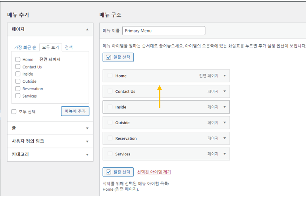Click the Inside label in menu structure
The image size is (306, 197).
tap(121, 107)
